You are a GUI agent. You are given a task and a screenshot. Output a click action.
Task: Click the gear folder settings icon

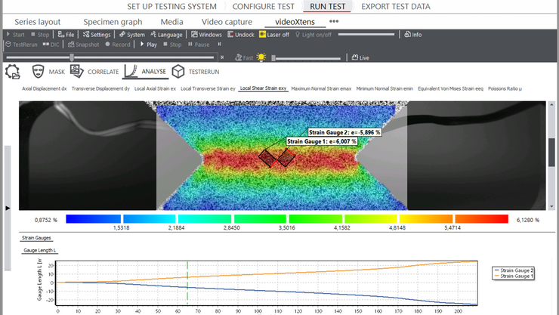[x=13, y=72]
